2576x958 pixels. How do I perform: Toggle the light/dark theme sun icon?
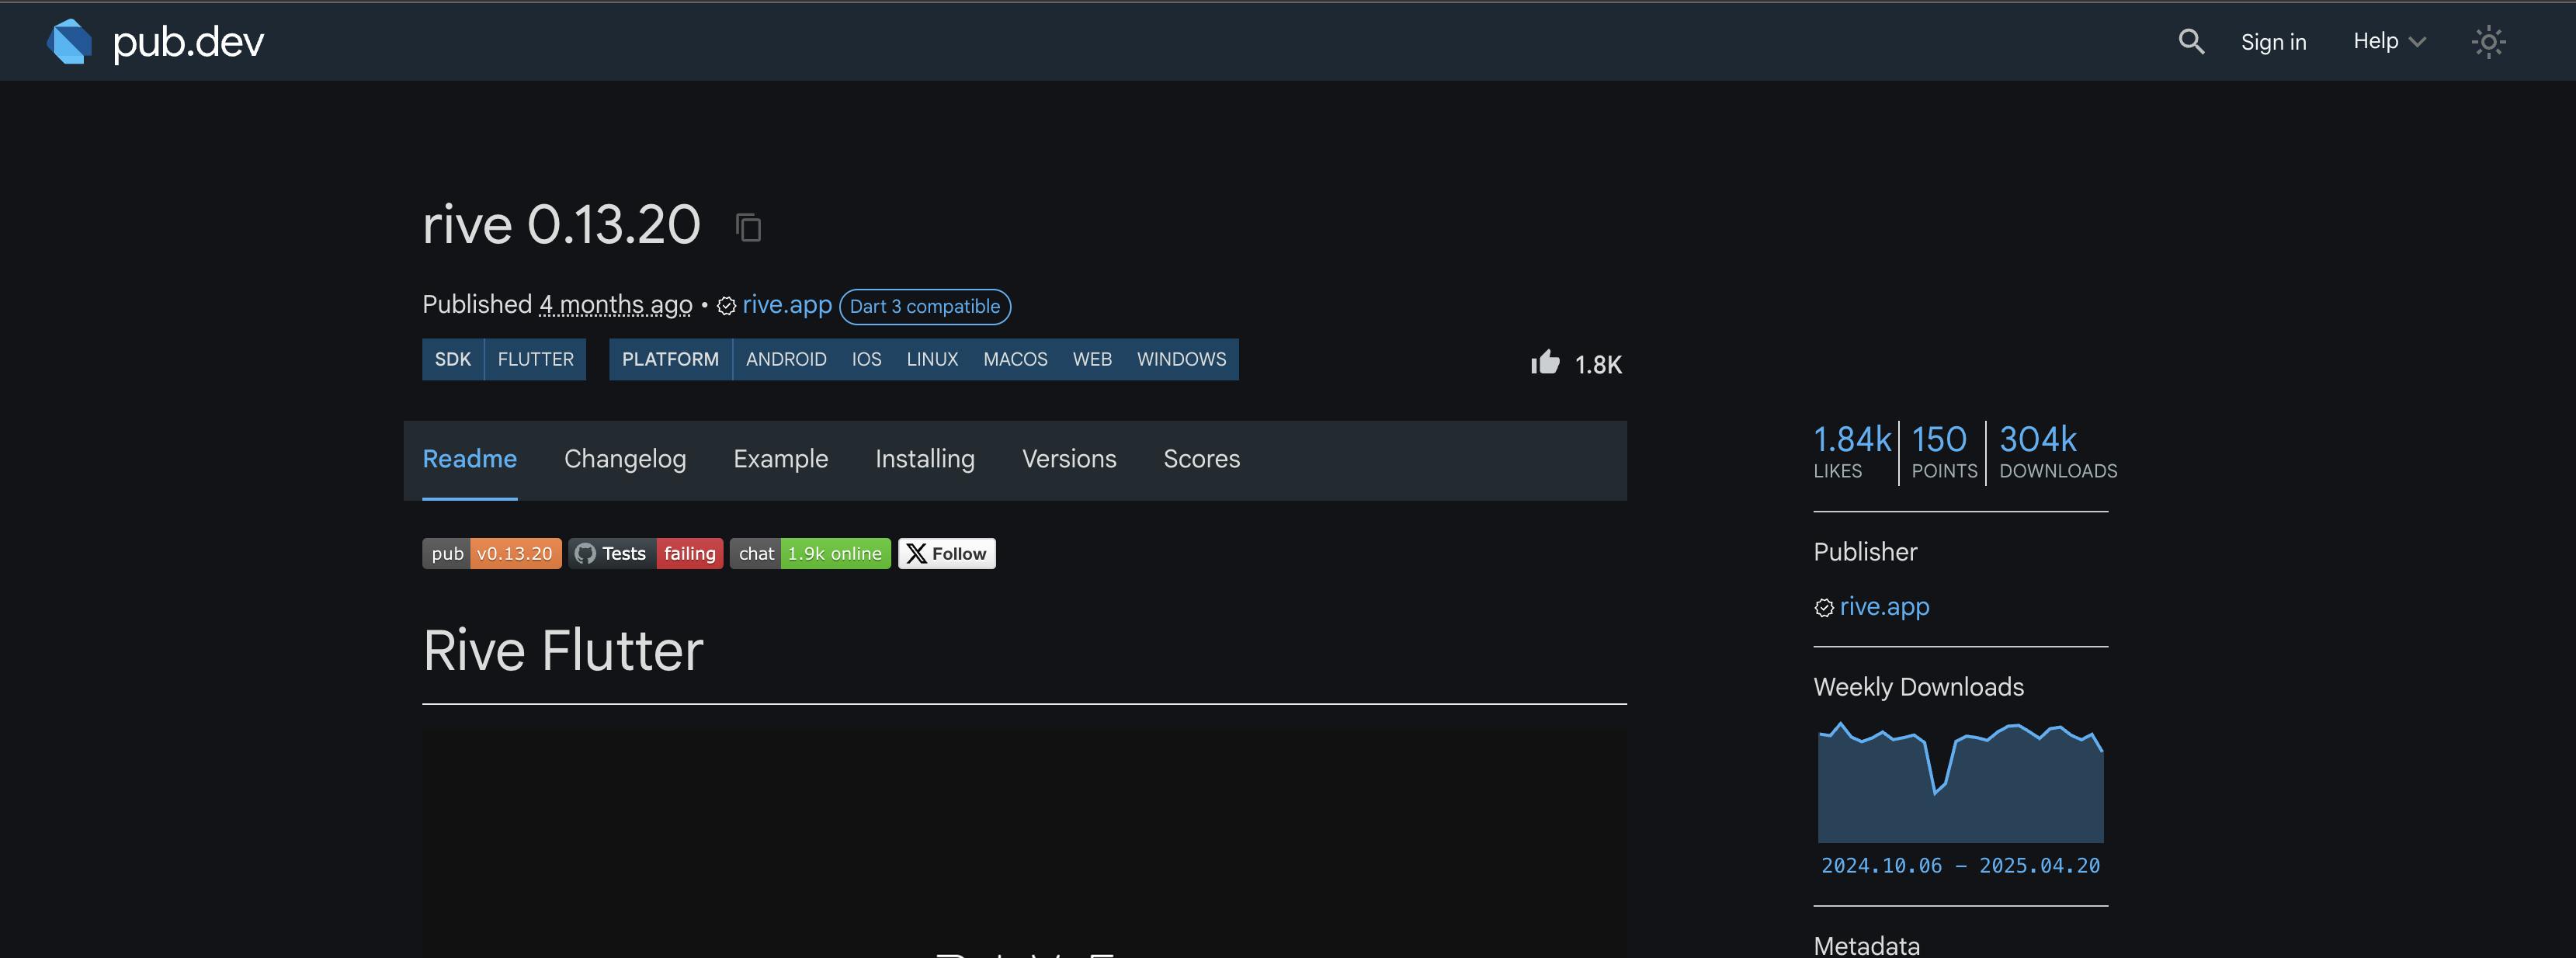[2488, 41]
